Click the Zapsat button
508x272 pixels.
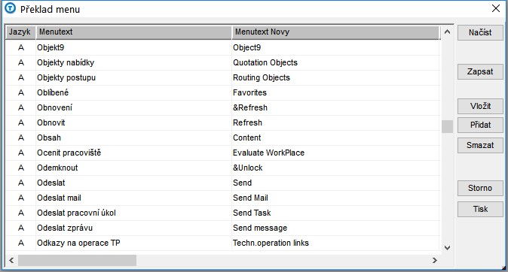point(480,71)
